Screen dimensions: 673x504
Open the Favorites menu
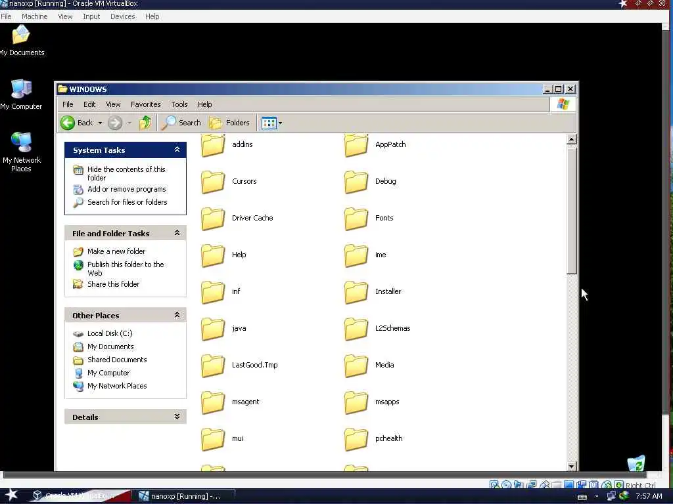pyautogui.click(x=145, y=104)
